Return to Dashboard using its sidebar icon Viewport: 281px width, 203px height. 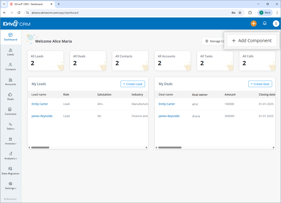pyautogui.click(x=10, y=37)
